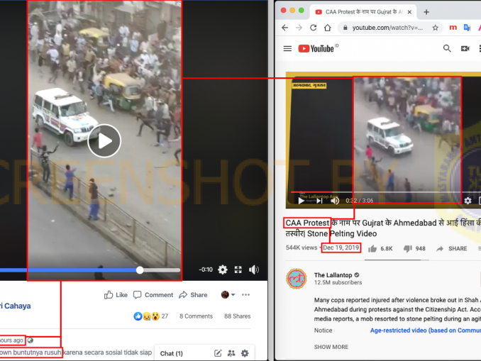Open Facebook video settings gear
Image resolution: width=481 pixels, height=361 pixels.
coord(223,270)
